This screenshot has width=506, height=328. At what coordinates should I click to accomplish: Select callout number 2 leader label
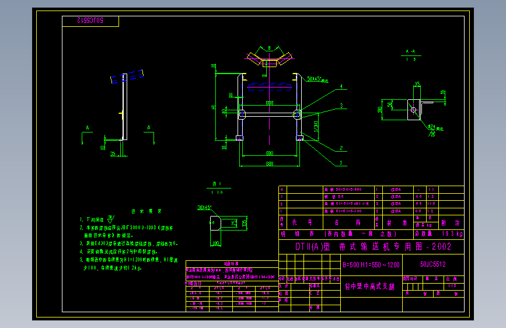(341, 148)
